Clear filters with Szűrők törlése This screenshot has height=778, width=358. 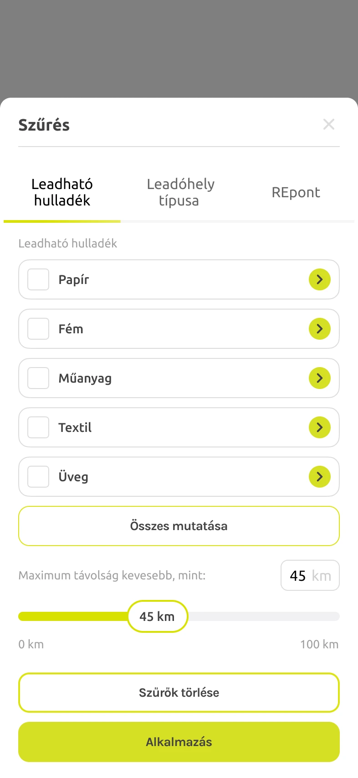179,693
